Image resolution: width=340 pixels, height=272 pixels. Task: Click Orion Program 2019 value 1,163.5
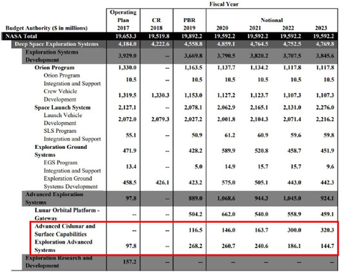(x=193, y=68)
